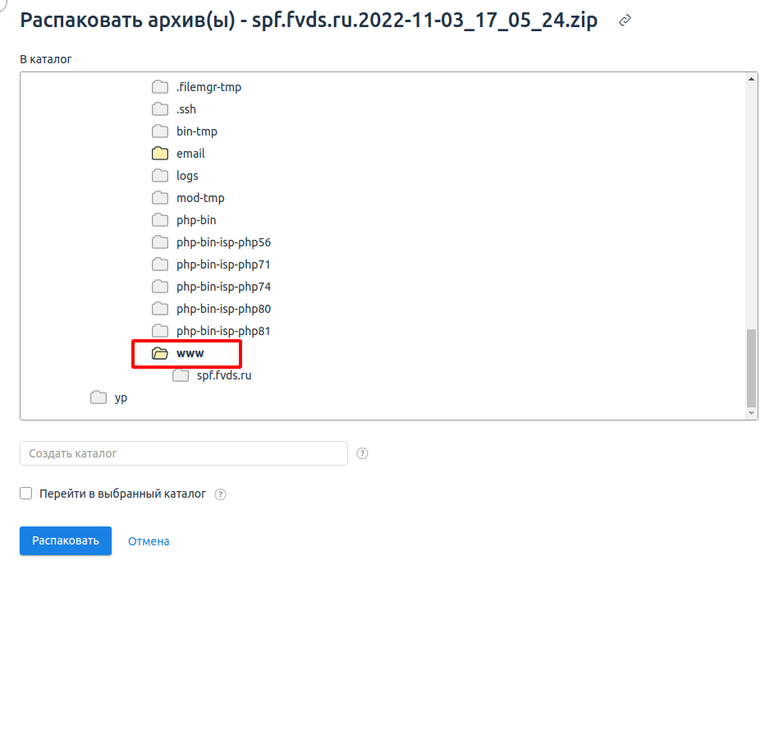Select the spf.fvds.ru subdirectory name
This screenshot has height=740, width=774.
(x=224, y=375)
